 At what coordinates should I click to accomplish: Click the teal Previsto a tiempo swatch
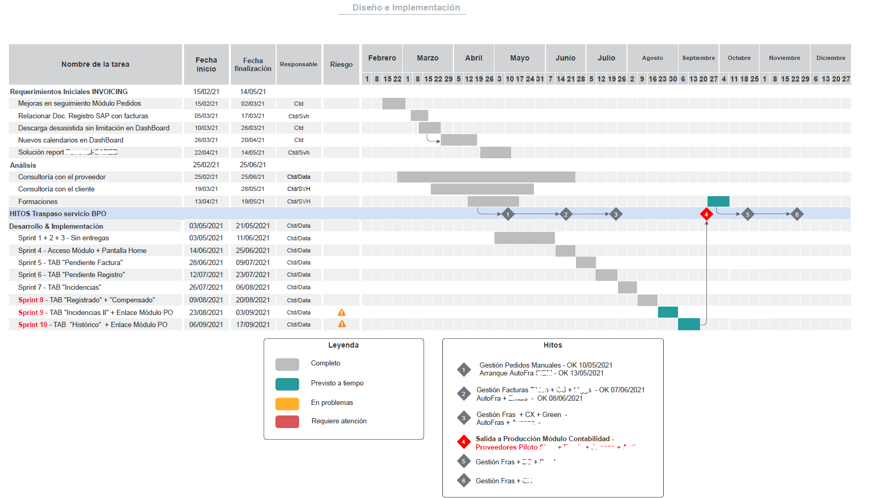click(287, 384)
